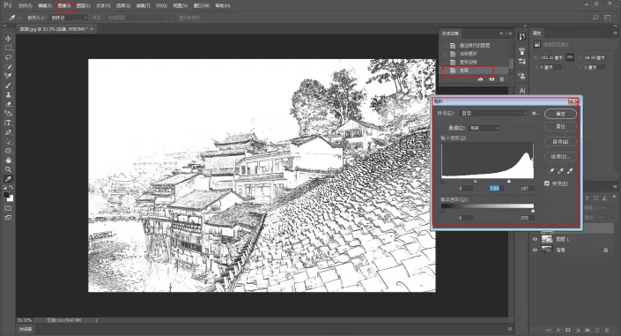621x336 pixels.
Task: Open the History panel flyout menu
Action: (510, 34)
